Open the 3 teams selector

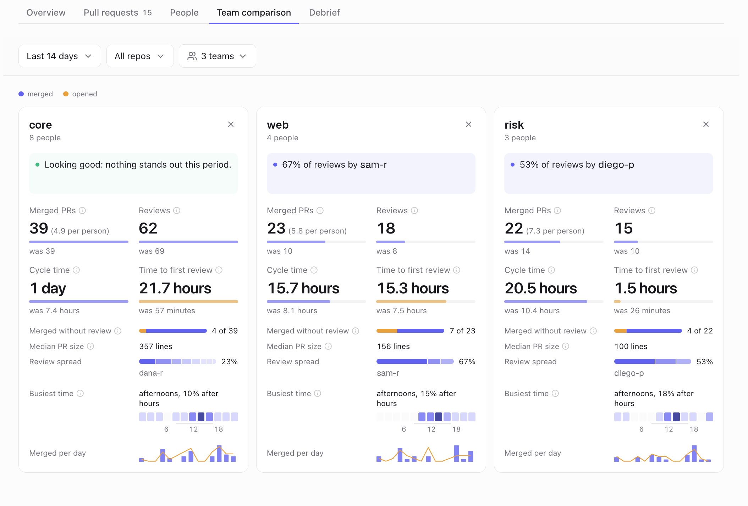tap(217, 56)
